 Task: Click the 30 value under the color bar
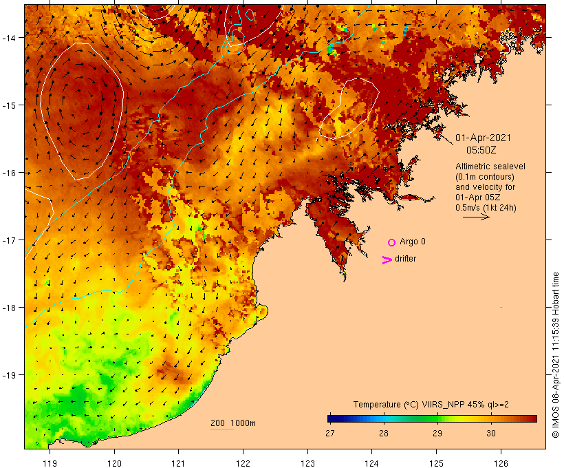[491, 434]
